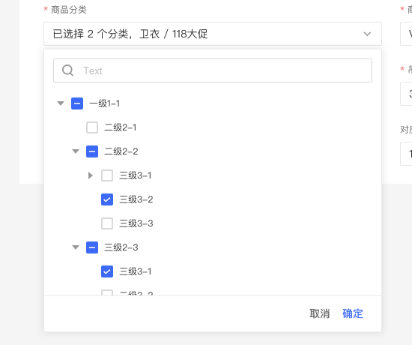Focus the Text search input field
412x345 pixels.
click(213, 70)
